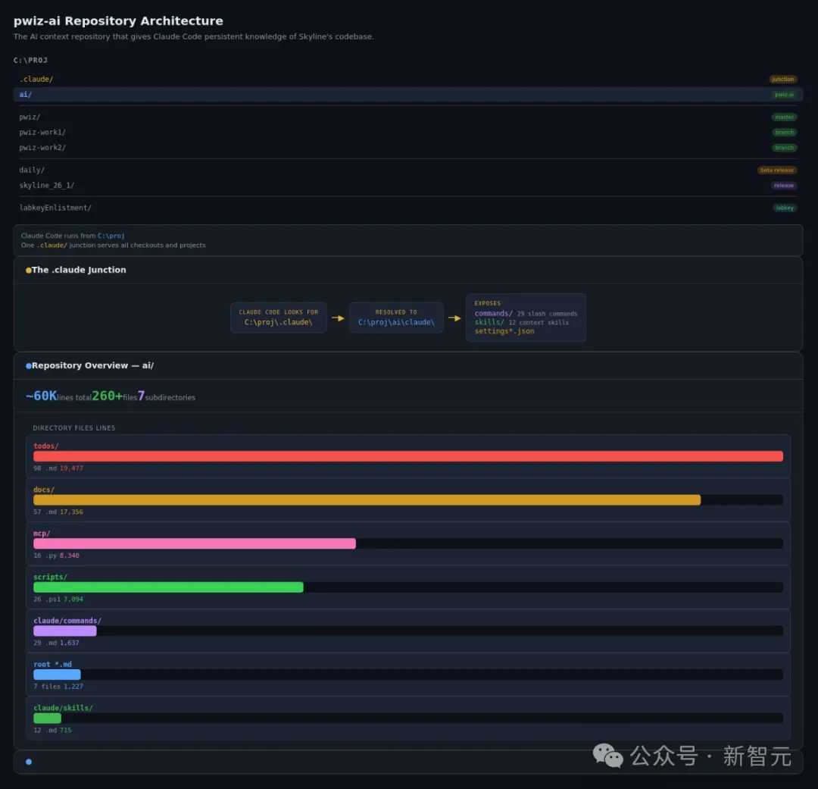Click the junction badge on the .claude/ row
Viewport: 818px width, 789px height.
(782, 80)
